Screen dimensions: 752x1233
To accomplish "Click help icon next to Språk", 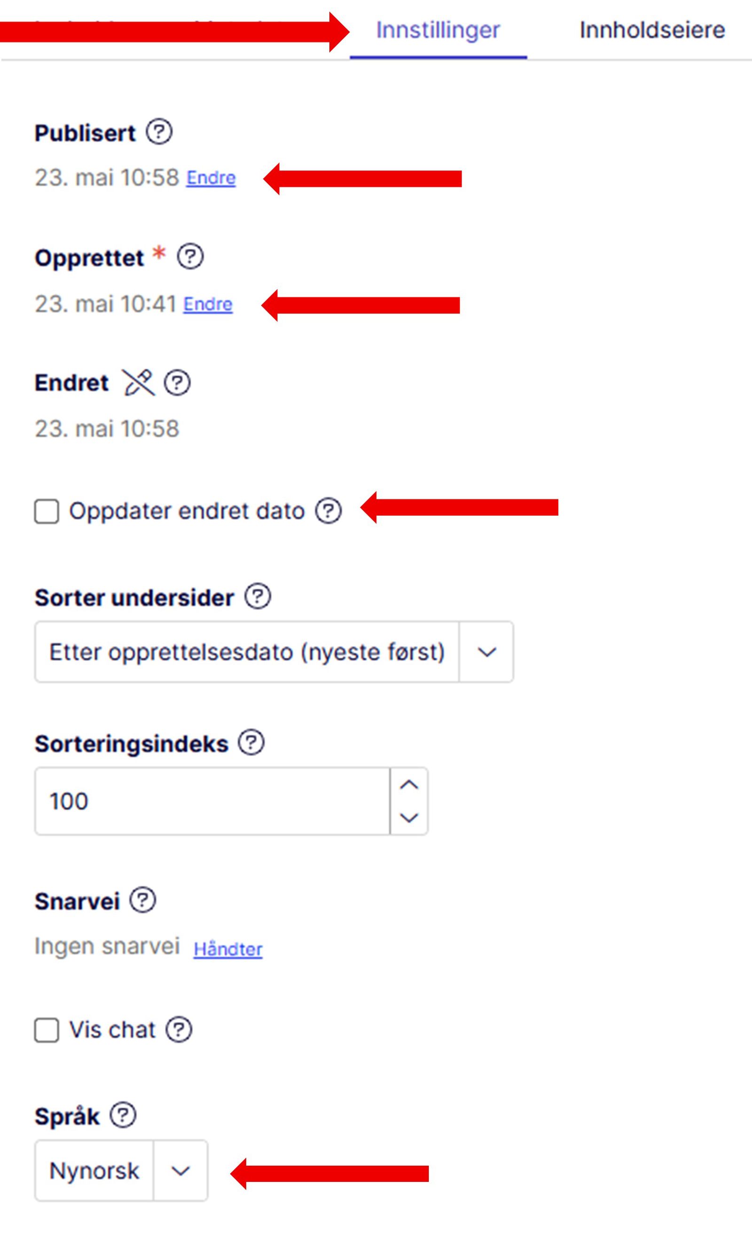I will tap(123, 1115).
